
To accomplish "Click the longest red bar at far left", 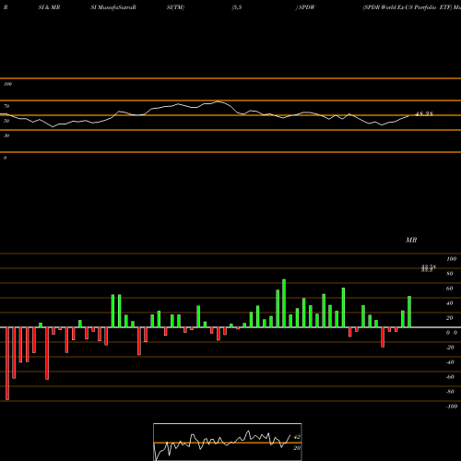I will [7, 363].
